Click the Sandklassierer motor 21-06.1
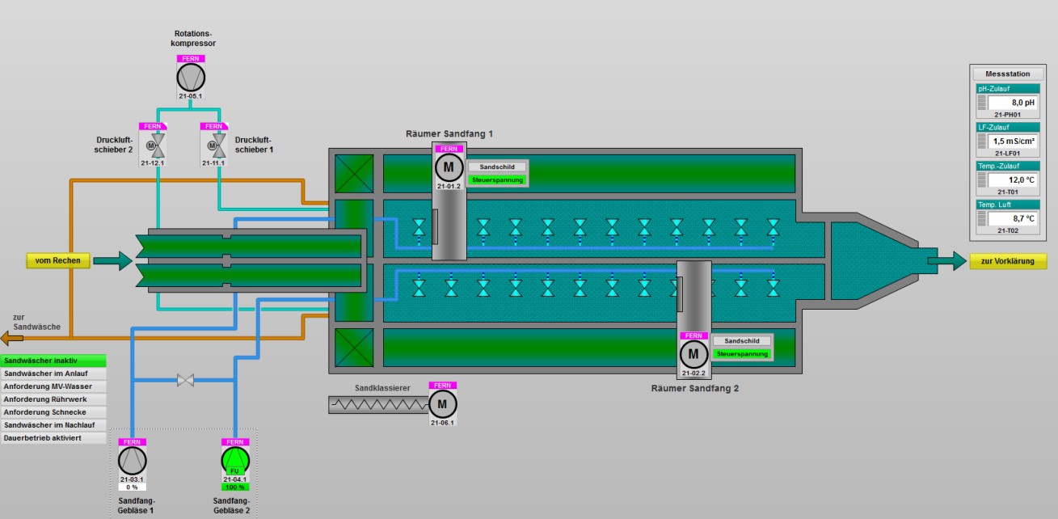Screen dimensions: 1058x519 [442, 404]
